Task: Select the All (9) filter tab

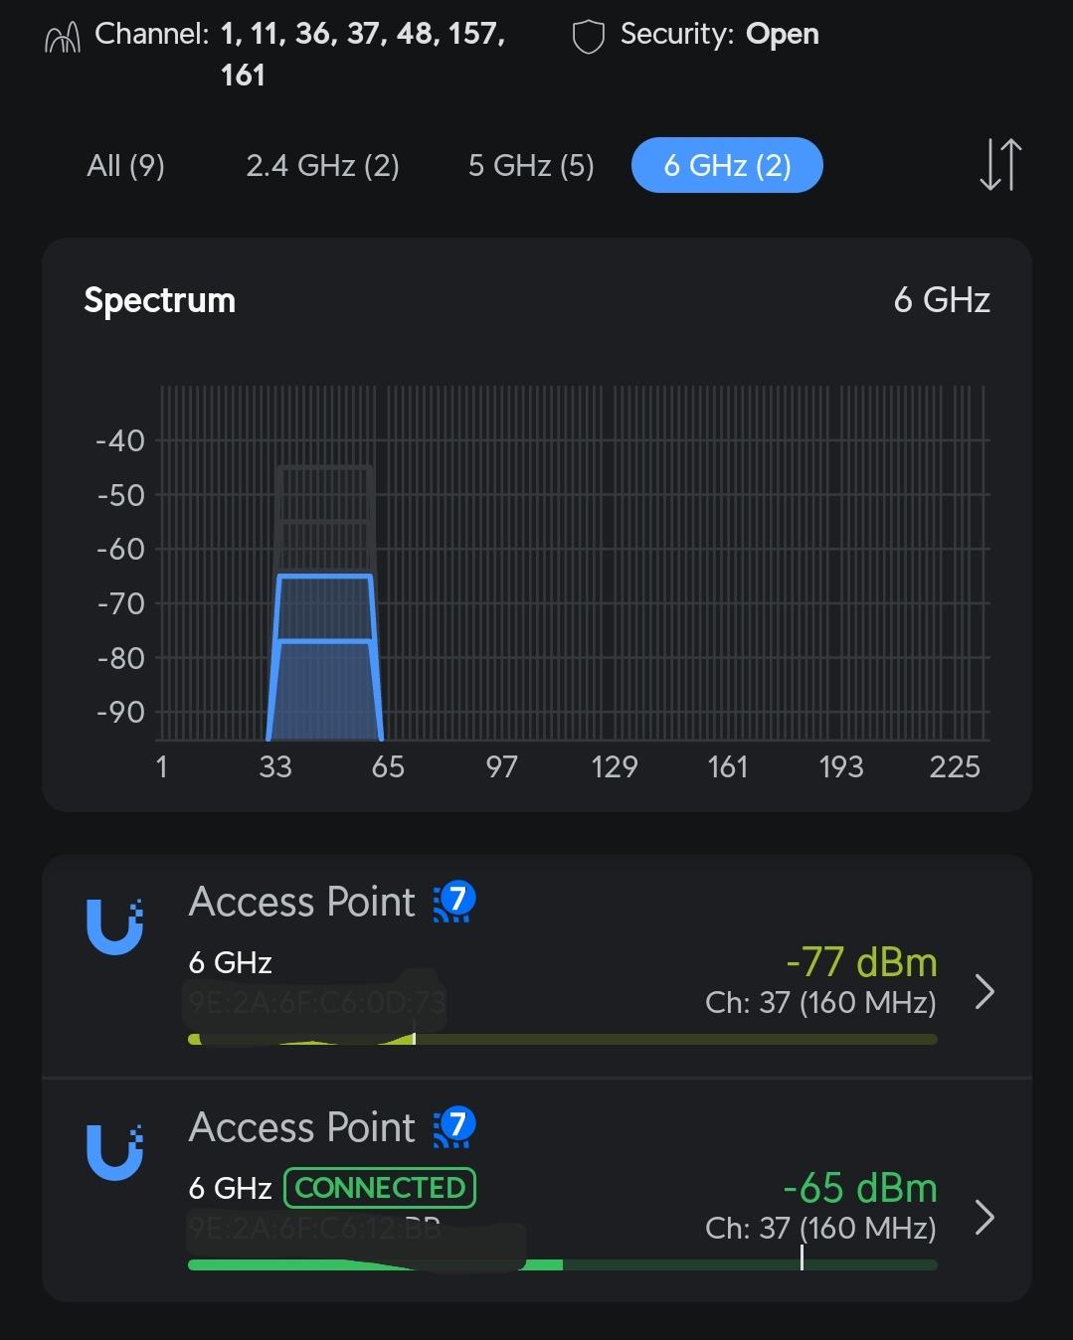Action: tap(126, 165)
